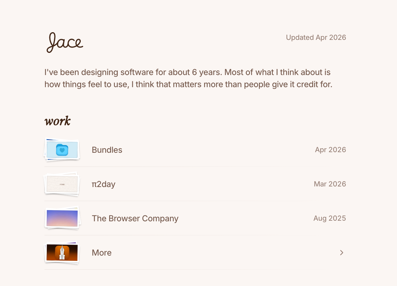
Task: Open the π2day digits grid thumbnail
Action: coord(62,184)
